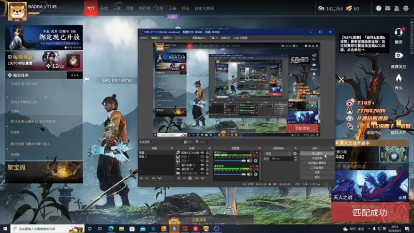Screen dimensions: 414x233
Task: Adjust the transition duration 300 ms stepper
Action: [295, 159]
